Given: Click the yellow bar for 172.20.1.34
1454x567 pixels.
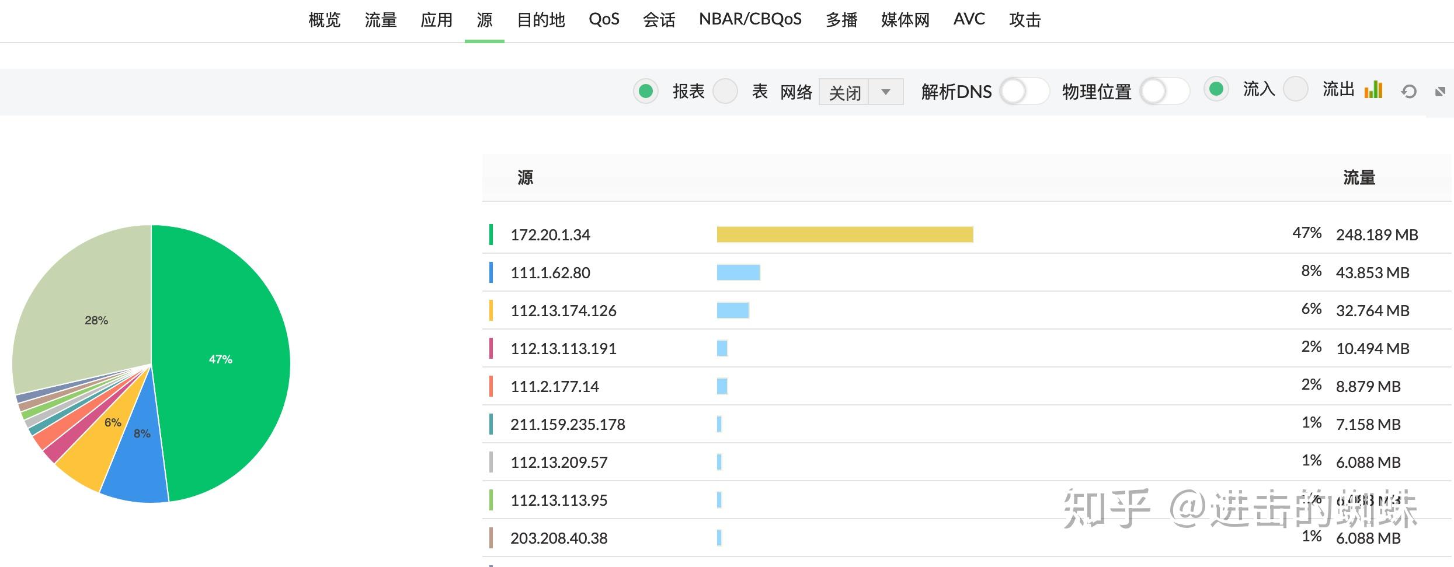Looking at the screenshot, I should point(845,235).
